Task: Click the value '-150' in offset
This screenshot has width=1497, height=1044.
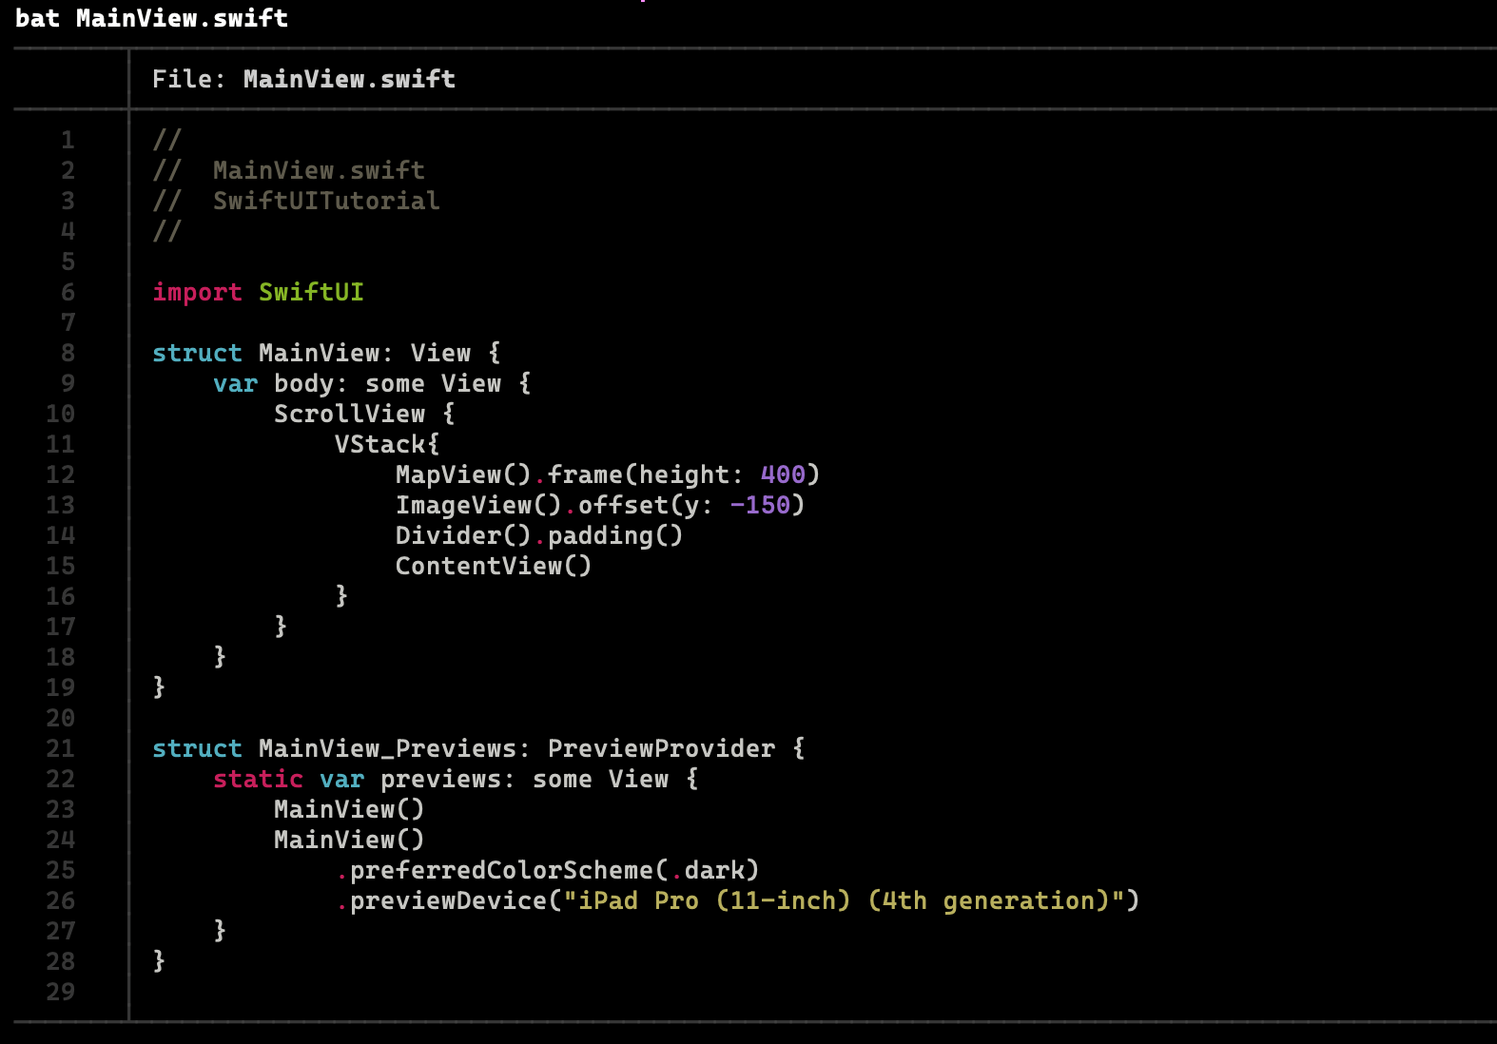Action: pyautogui.click(x=760, y=505)
